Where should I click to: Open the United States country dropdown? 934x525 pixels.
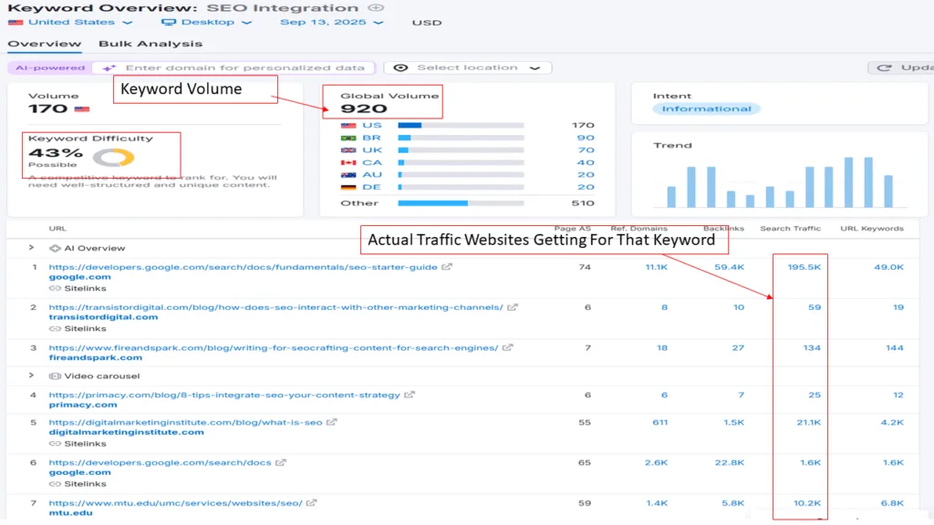click(70, 22)
